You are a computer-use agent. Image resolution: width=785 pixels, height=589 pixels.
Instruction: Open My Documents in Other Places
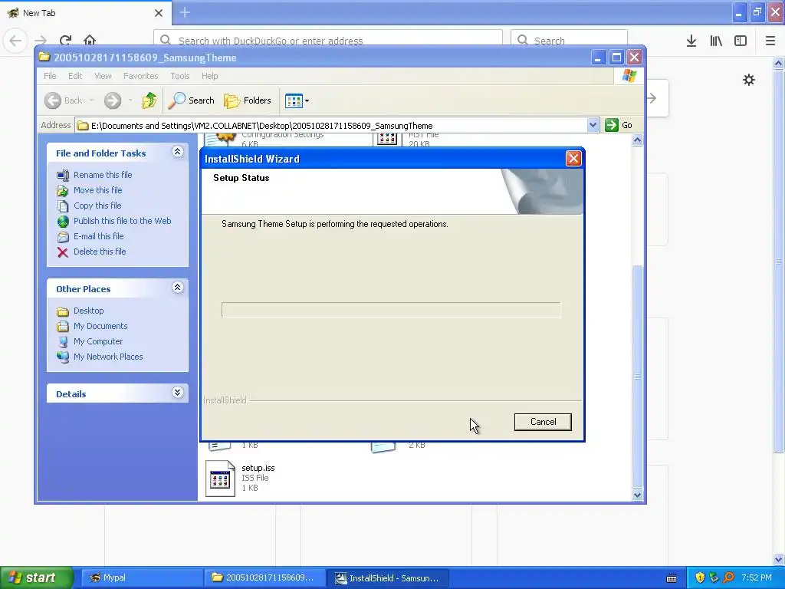pyautogui.click(x=100, y=326)
